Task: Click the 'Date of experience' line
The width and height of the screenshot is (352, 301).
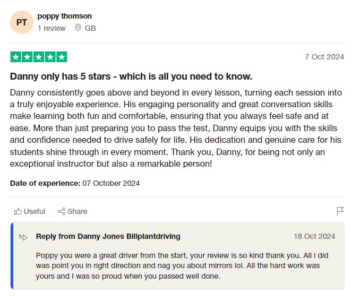Action: pos(75,183)
